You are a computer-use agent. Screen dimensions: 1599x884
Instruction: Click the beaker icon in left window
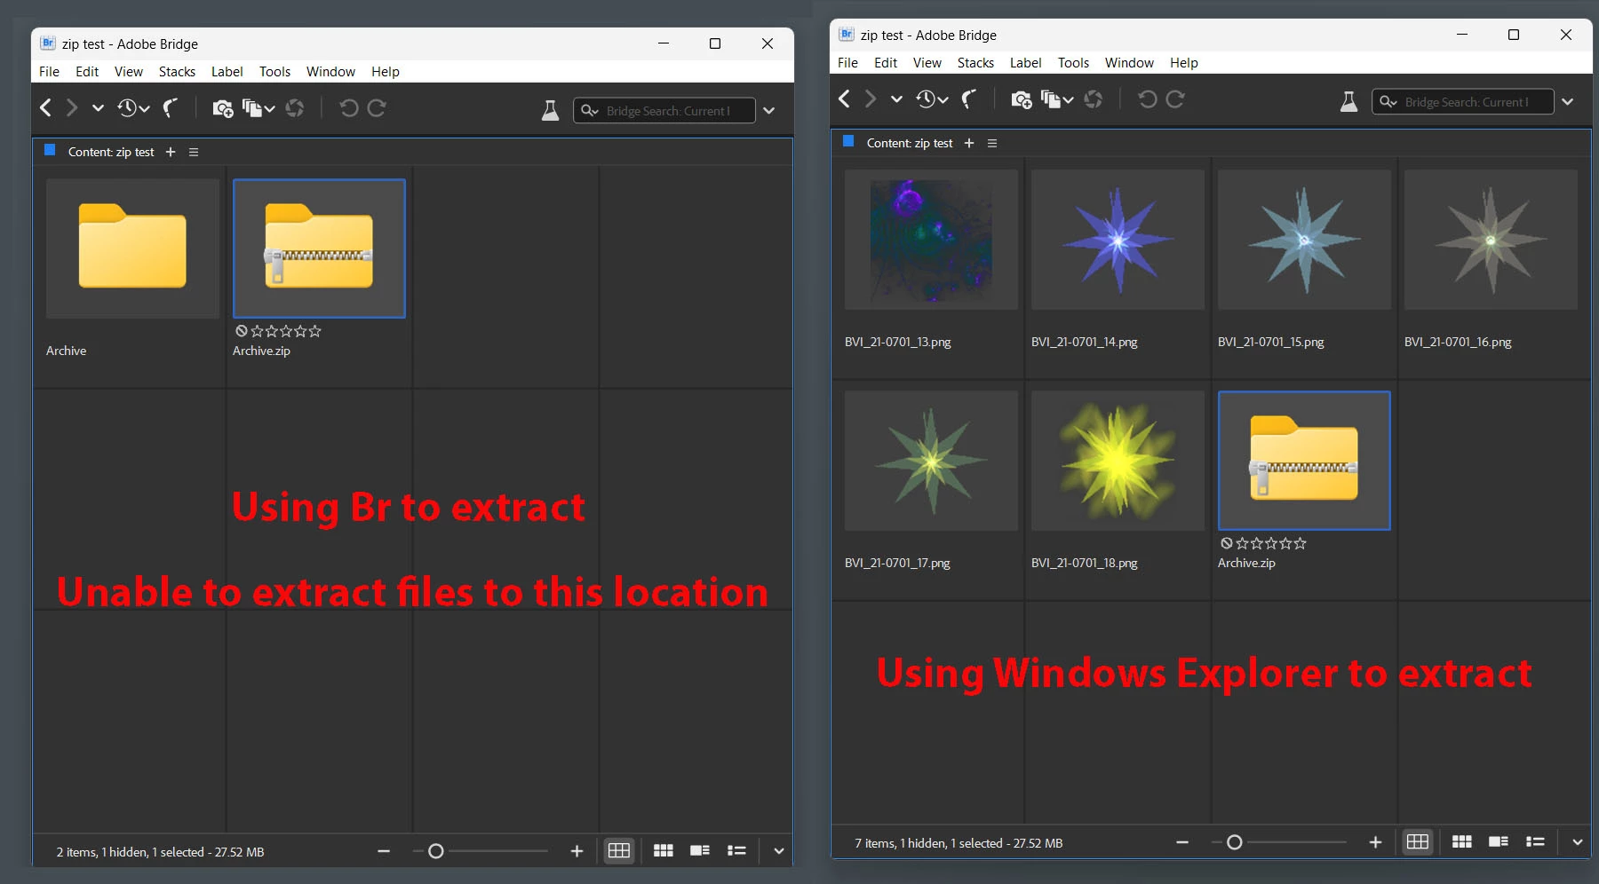tap(551, 110)
